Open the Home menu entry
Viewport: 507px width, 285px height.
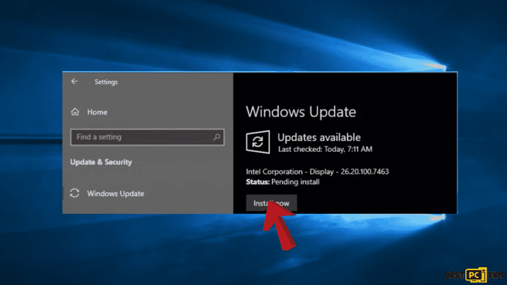click(x=98, y=112)
